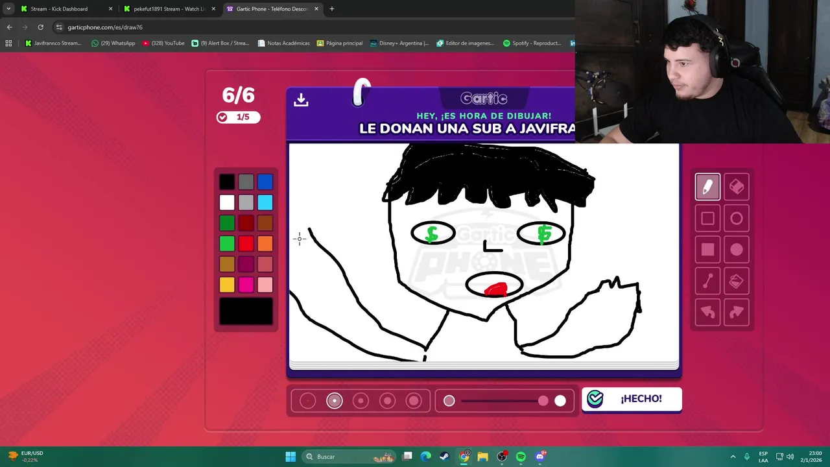Redo the last stroke
This screenshot has width=830, height=467.
[x=737, y=313]
